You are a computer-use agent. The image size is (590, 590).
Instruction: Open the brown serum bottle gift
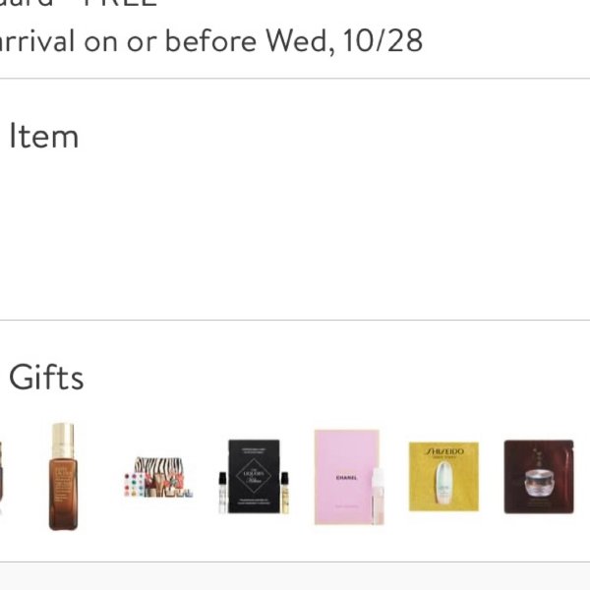coord(63,477)
